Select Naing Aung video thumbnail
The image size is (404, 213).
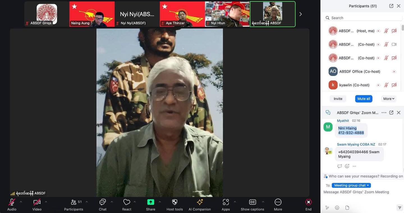92,14
